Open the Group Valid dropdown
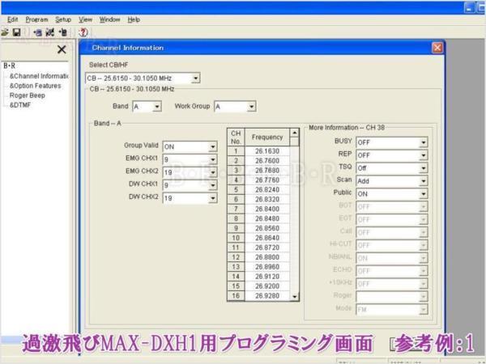Image resolution: width=486 pixels, height=364 pixels. pos(212,146)
